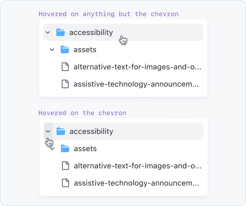Viewport: 246px width, 206px height.
Task: Click file icon beside alternative-text file, top panel
Action: pos(65,67)
